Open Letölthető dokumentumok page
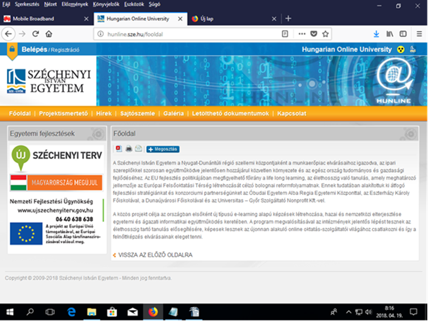 [230, 113]
